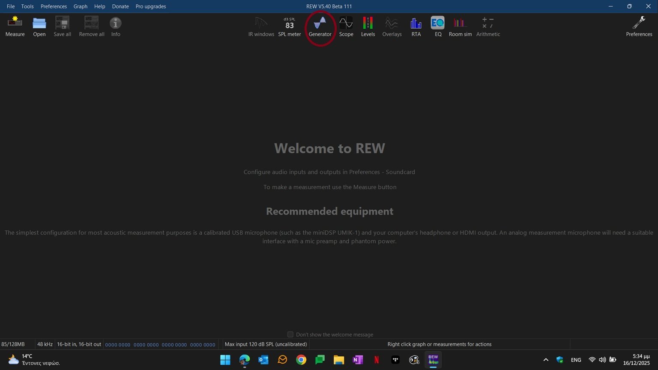Click the Donate menu item
The width and height of the screenshot is (658, 370).
[x=120, y=6]
